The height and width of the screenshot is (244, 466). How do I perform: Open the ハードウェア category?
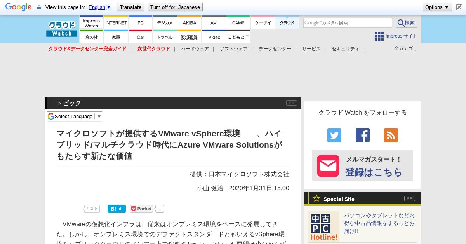195,49
